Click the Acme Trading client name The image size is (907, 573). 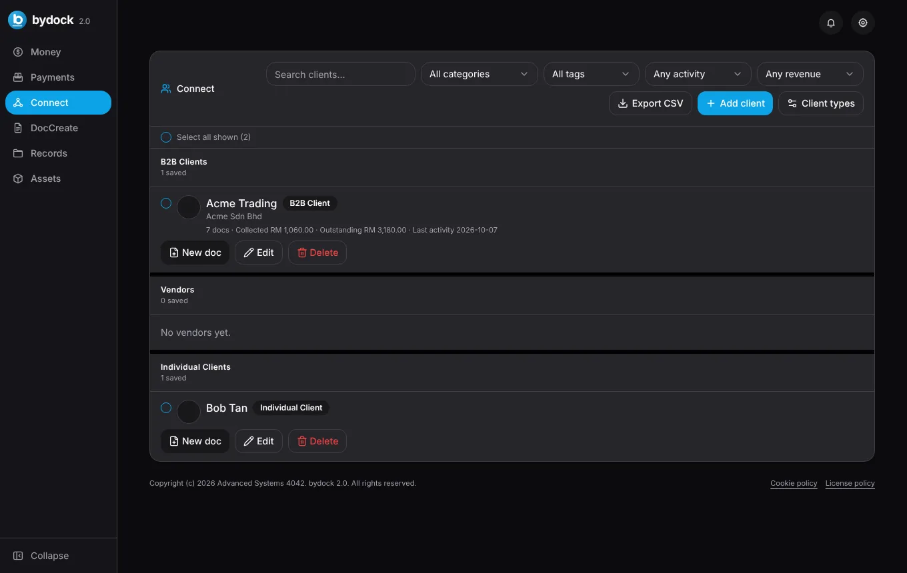click(241, 203)
